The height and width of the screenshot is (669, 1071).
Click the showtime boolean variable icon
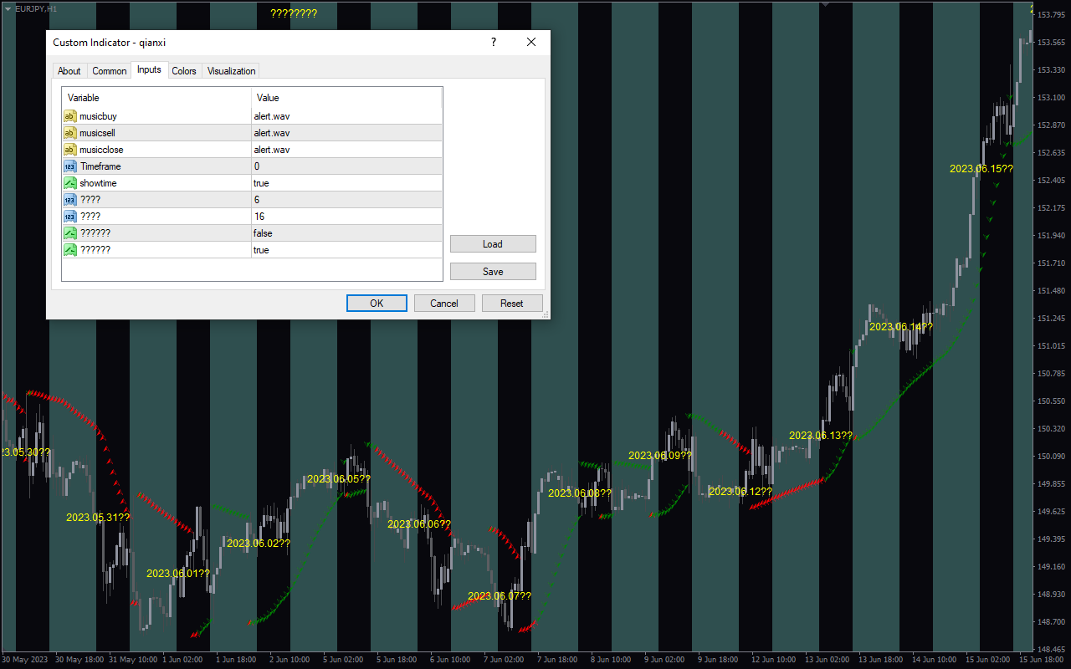click(70, 183)
